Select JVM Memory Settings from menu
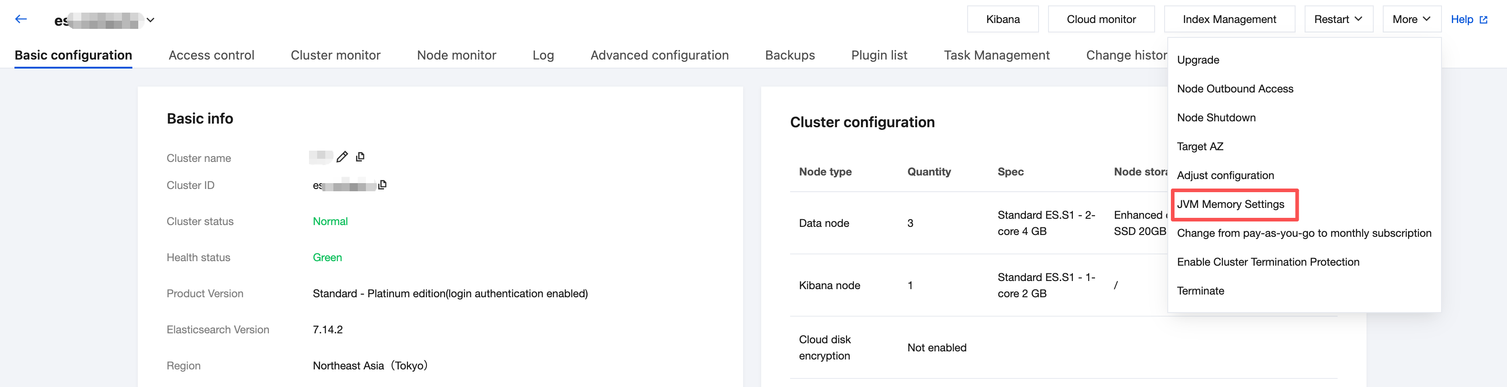1507x387 pixels. (1230, 204)
